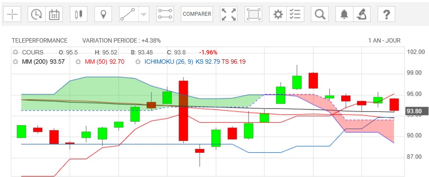Open settings gear next to COURS
The width and height of the screenshot is (429, 177).
(x=16, y=52)
